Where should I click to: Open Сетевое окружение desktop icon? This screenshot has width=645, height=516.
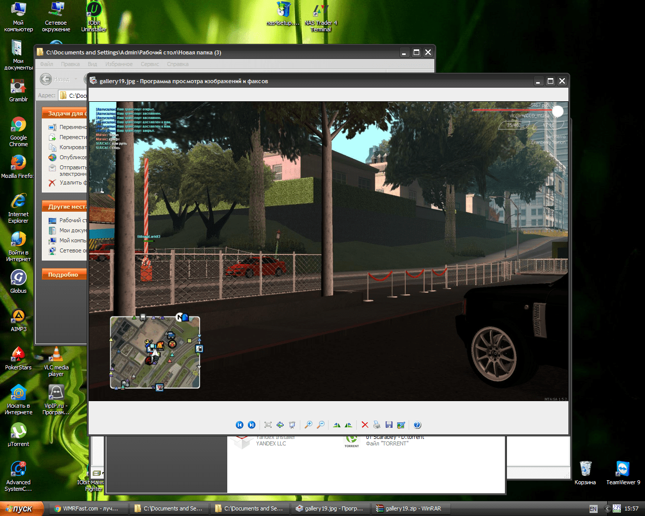pos(56,17)
